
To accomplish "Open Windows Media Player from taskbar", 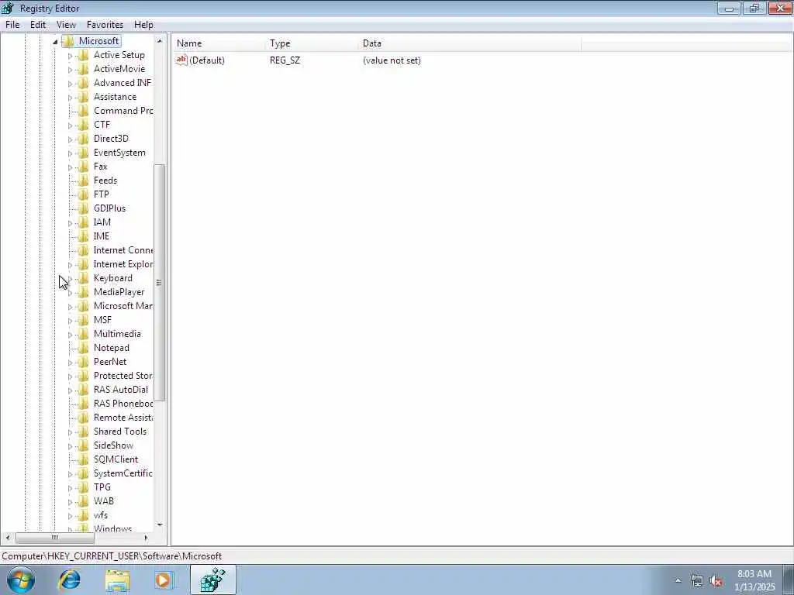I will pyautogui.click(x=164, y=580).
